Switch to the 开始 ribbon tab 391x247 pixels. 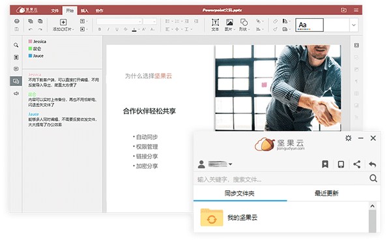[70, 10]
